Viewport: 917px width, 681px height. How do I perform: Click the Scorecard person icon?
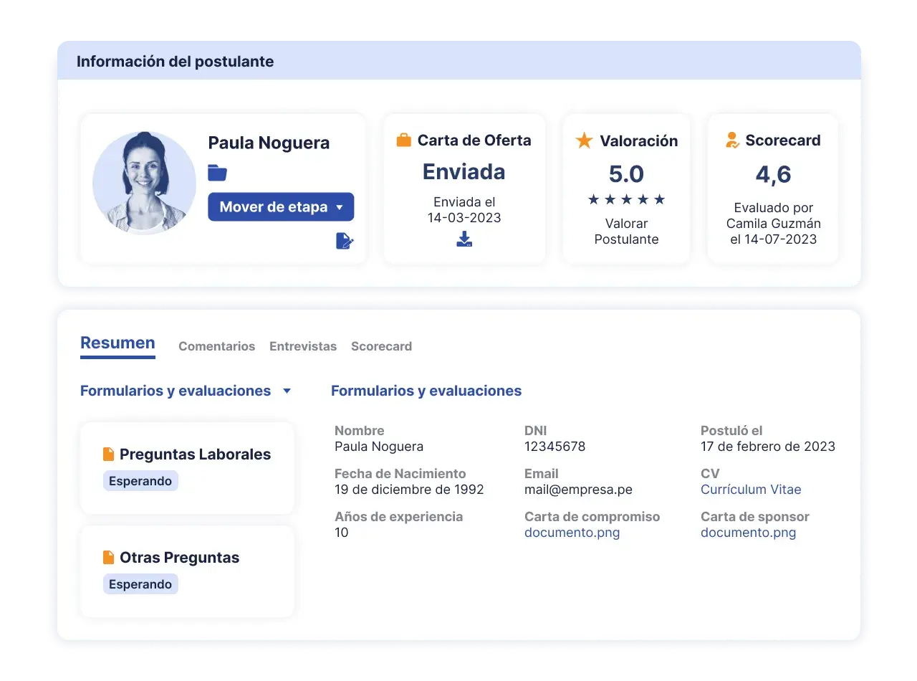point(732,141)
